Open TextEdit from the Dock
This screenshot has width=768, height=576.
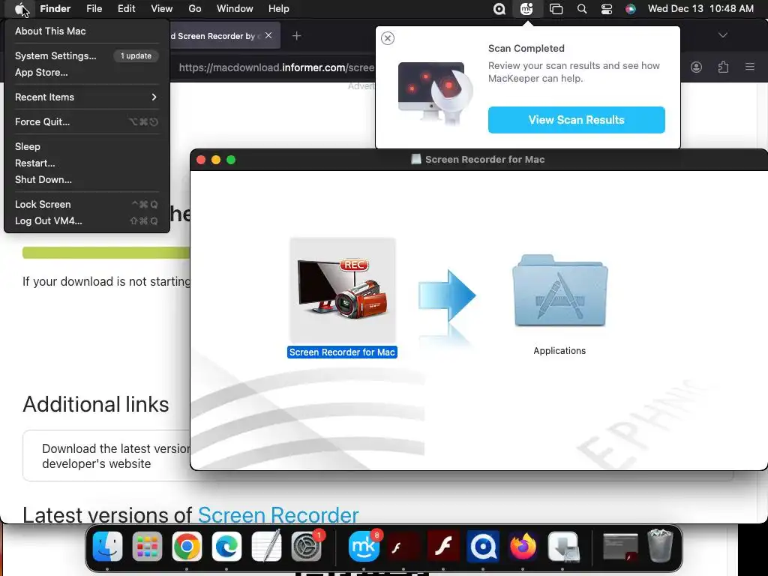click(266, 546)
